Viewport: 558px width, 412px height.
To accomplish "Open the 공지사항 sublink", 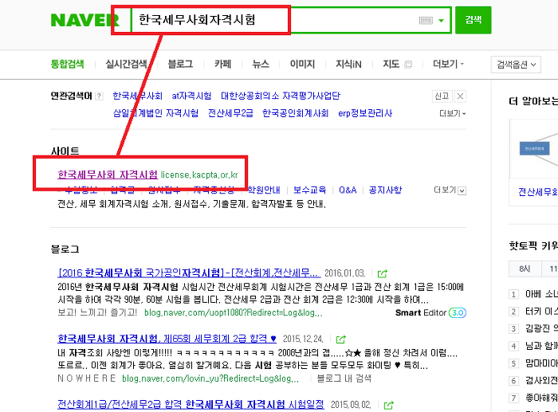I will tap(385, 190).
